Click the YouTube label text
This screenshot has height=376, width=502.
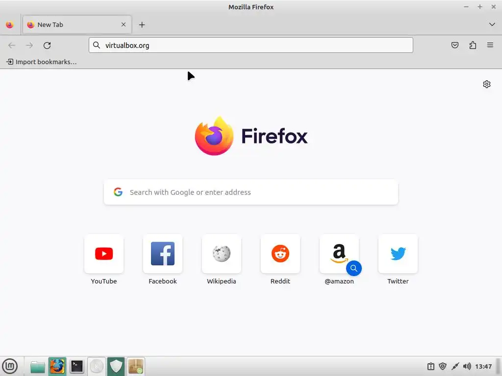coord(104,282)
